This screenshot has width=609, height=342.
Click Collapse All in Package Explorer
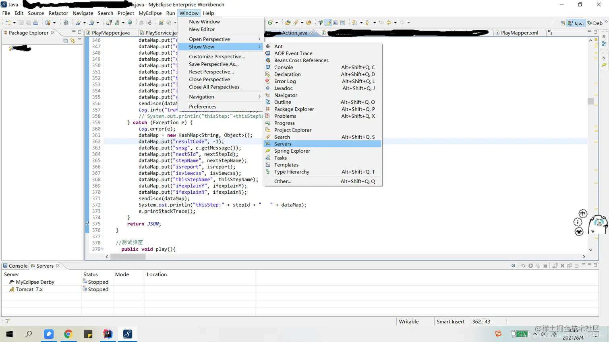point(66,41)
